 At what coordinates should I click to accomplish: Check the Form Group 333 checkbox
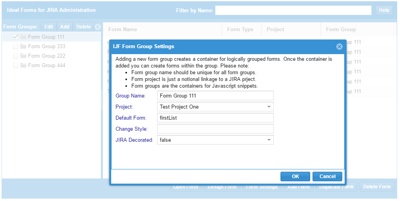point(16,46)
